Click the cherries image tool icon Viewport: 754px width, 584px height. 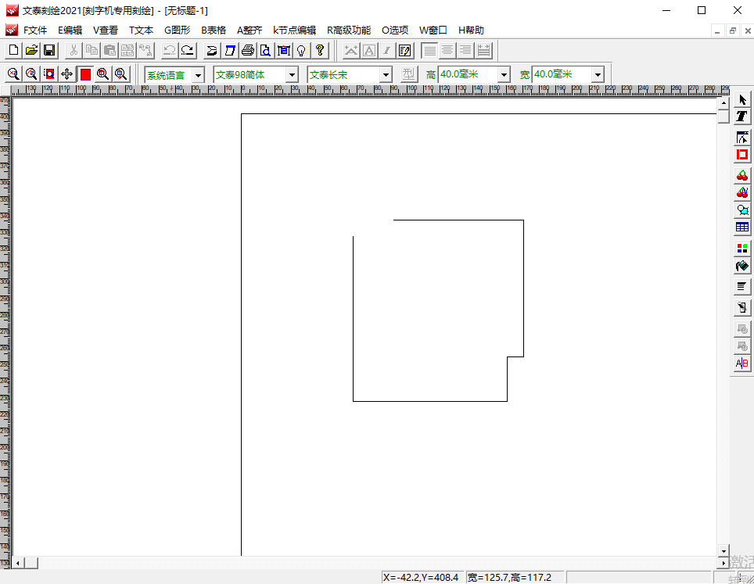click(742, 175)
